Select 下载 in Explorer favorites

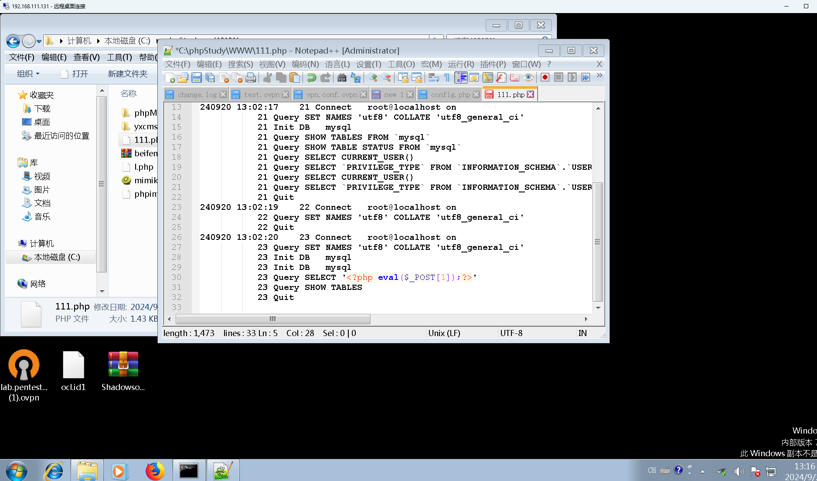37,108
